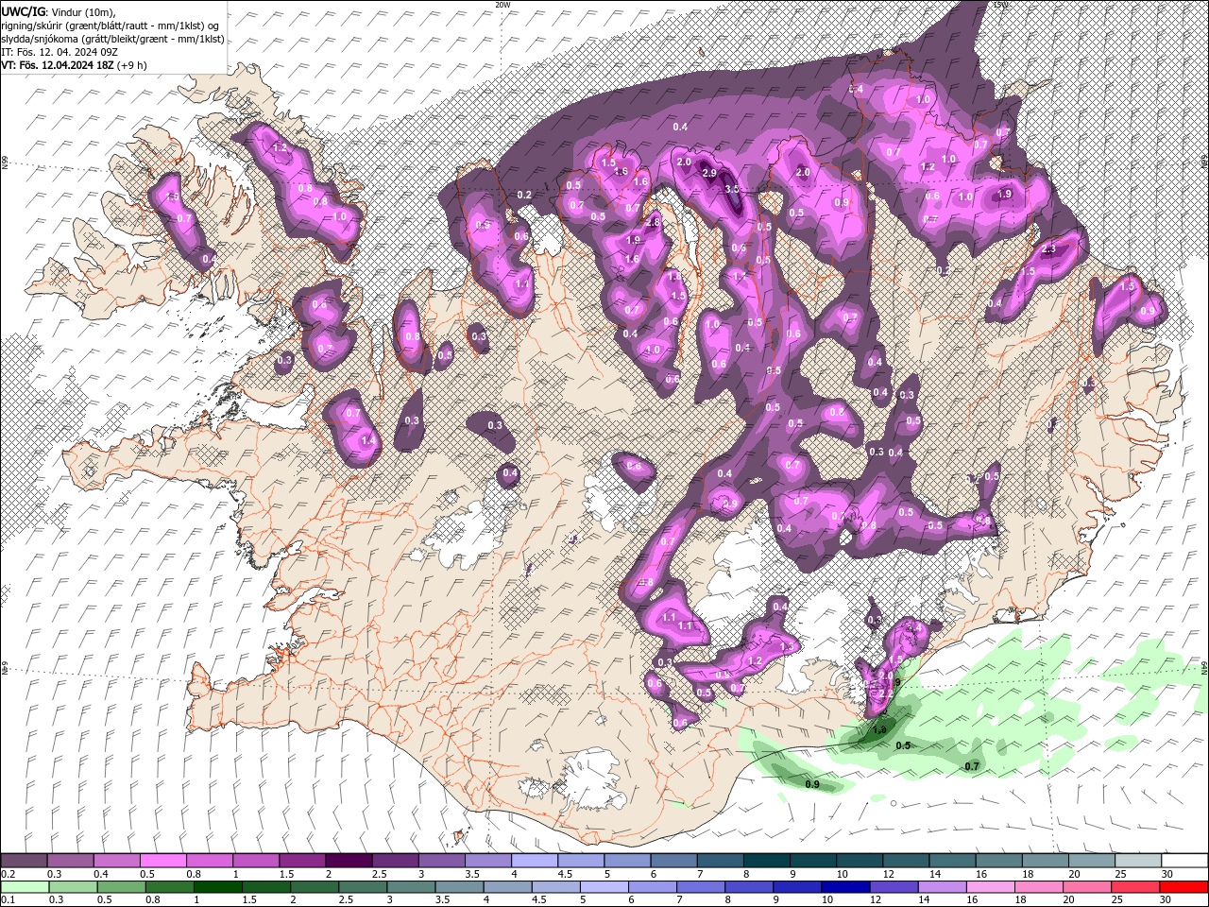Click the '0.9' value in the green rain area
The height and width of the screenshot is (907, 1209).
tap(812, 784)
